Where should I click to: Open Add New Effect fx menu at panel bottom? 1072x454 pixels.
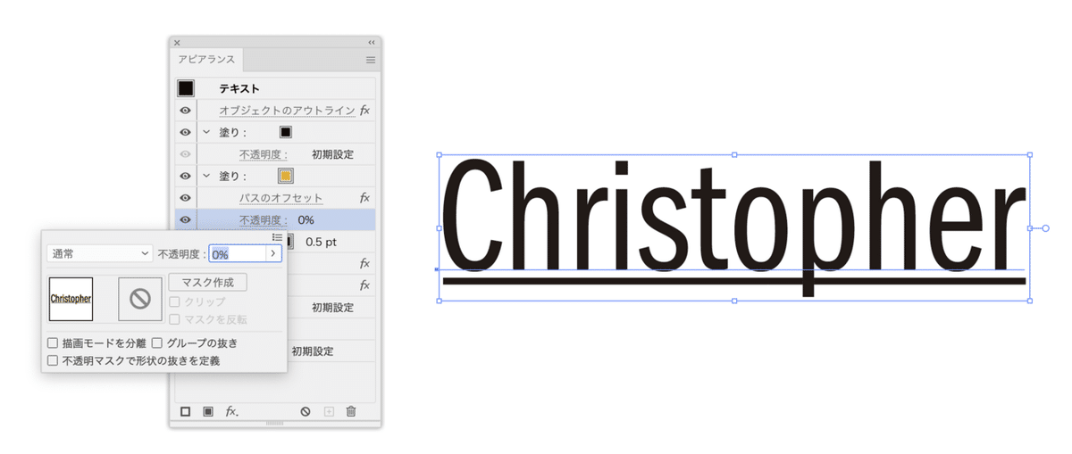click(x=231, y=411)
